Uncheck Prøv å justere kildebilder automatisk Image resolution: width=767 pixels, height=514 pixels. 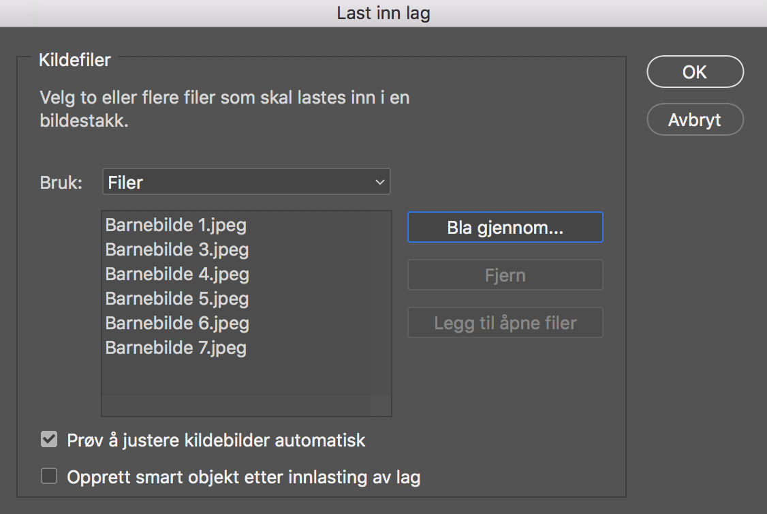49,440
